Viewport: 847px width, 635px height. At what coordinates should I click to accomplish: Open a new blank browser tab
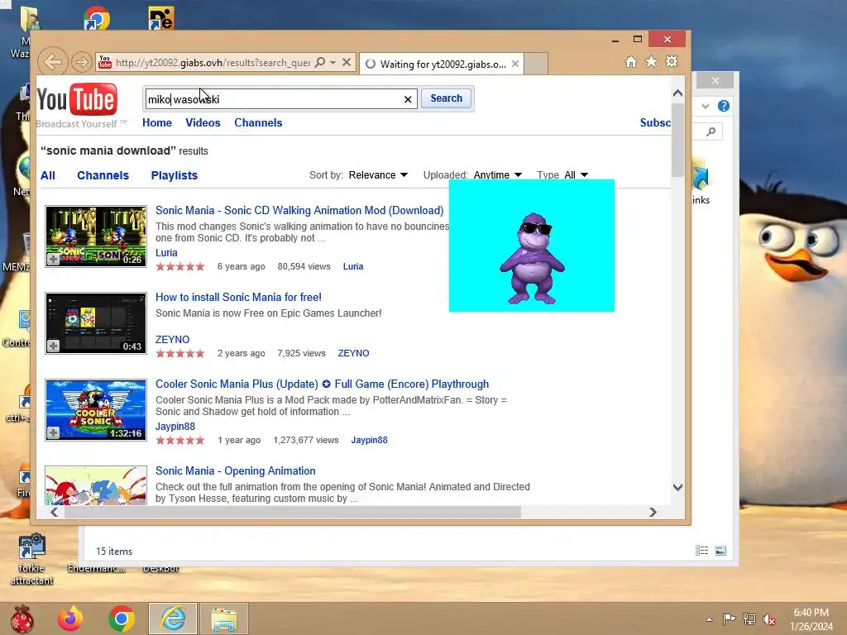(x=536, y=64)
